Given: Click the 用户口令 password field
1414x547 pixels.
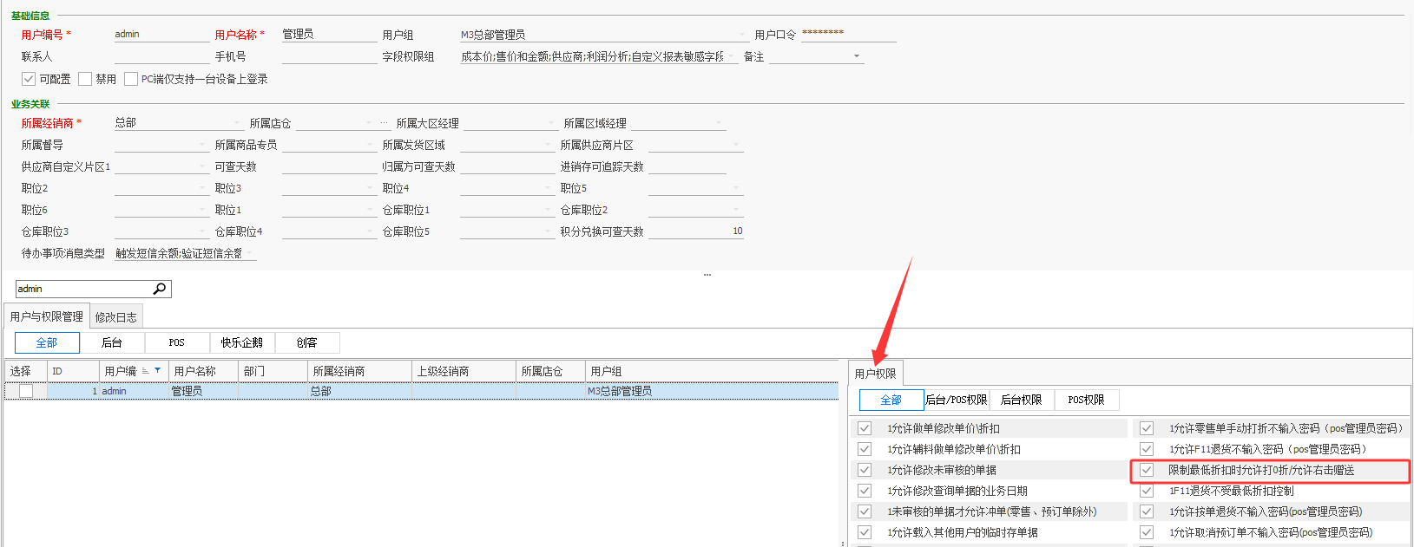Looking at the screenshot, I should (848, 34).
